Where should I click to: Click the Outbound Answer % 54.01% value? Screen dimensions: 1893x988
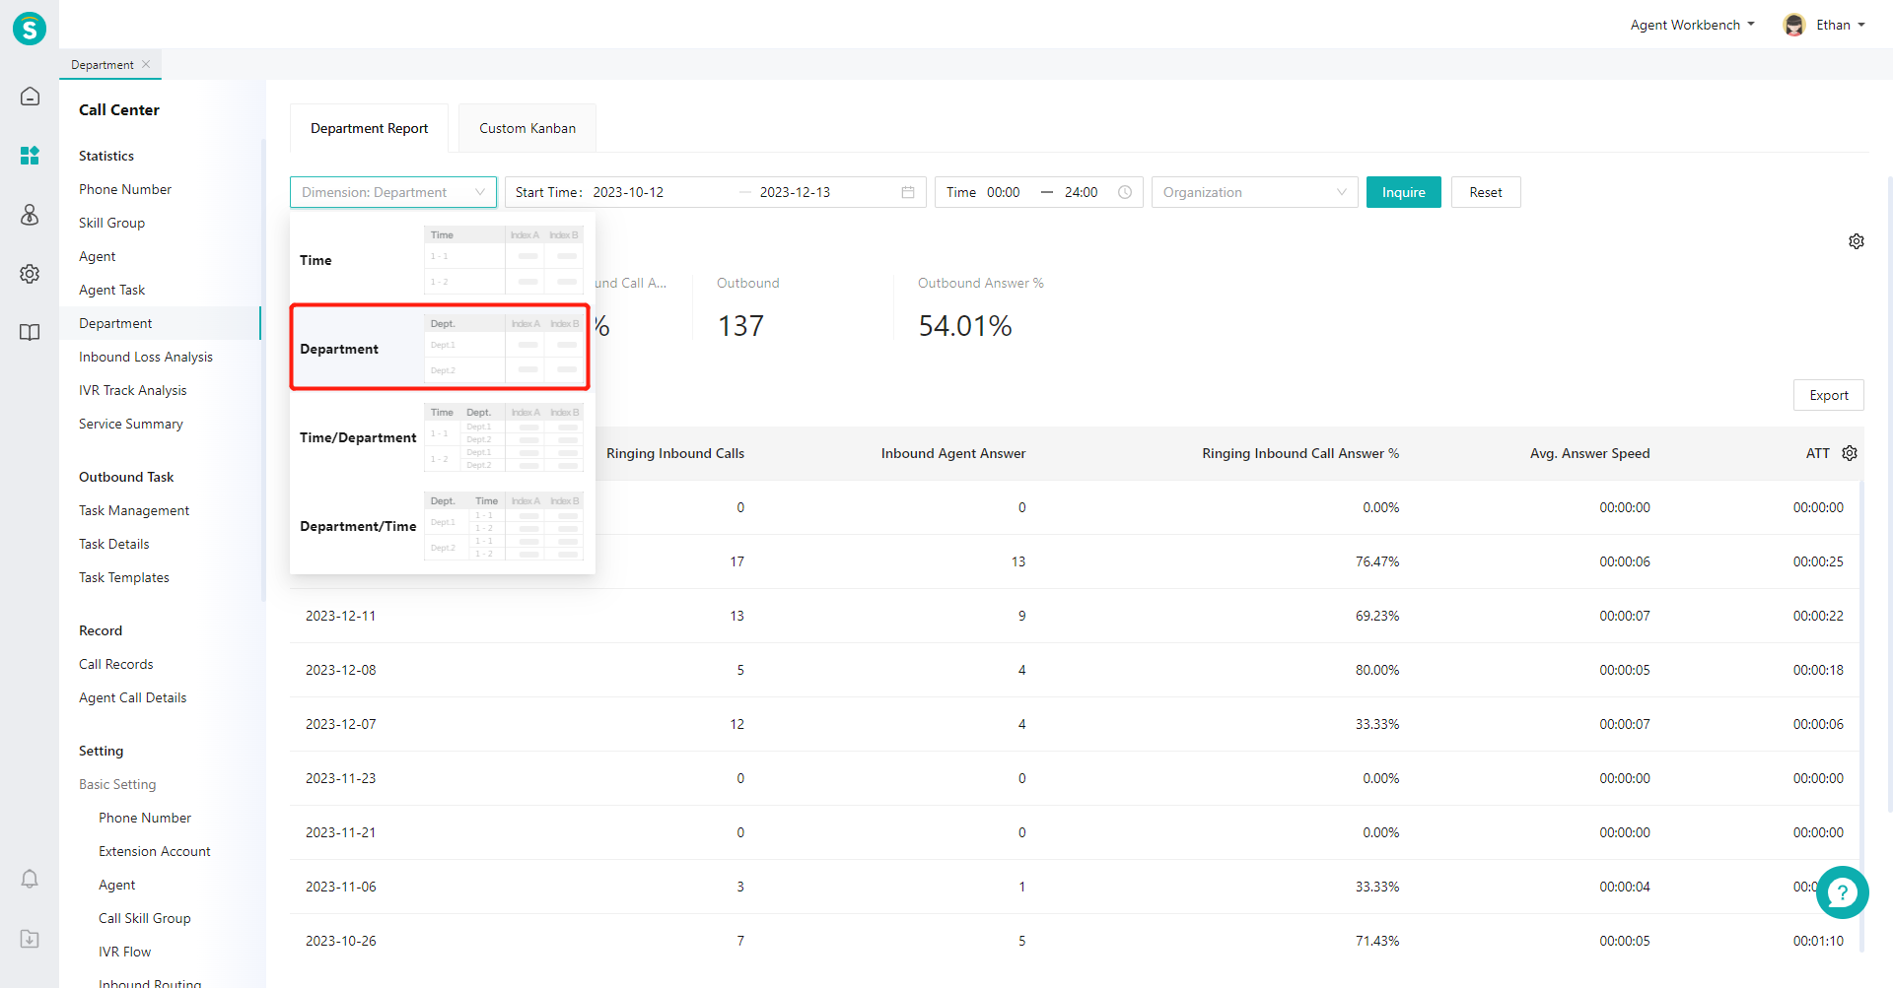(x=965, y=326)
